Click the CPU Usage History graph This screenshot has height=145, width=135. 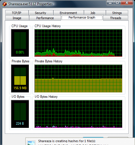click(x=78, y=43)
